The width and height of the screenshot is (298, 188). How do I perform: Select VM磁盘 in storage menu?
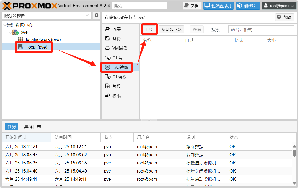click(x=119, y=48)
